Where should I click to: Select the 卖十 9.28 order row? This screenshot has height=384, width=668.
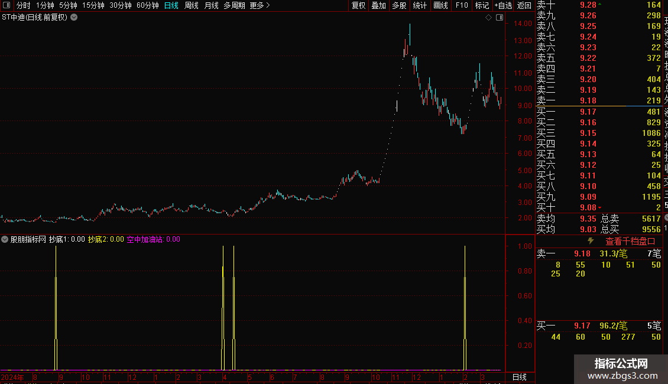pyautogui.click(x=599, y=5)
